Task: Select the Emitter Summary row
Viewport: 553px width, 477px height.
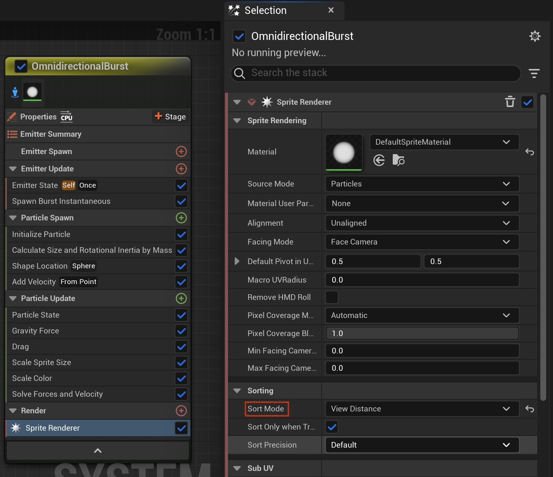Action: pyautogui.click(x=98, y=134)
